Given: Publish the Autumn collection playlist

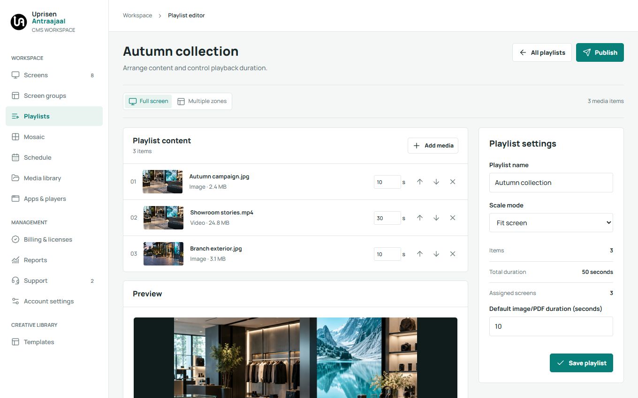Looking at the screenshot, I should pyautogui.click(x=600, y=52).
